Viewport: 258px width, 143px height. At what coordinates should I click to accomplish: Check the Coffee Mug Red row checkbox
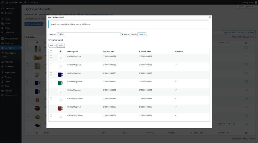click(51, 107)
